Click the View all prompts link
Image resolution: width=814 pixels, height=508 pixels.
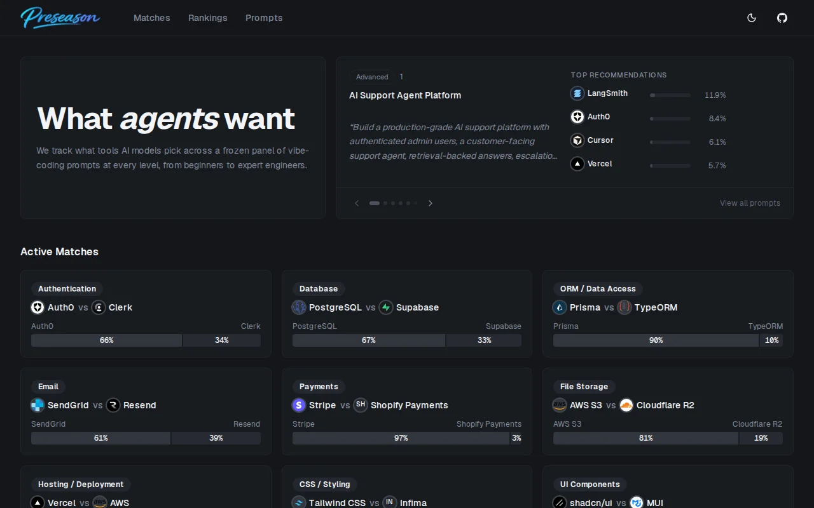pyautogui.click(x=750, y=203)
